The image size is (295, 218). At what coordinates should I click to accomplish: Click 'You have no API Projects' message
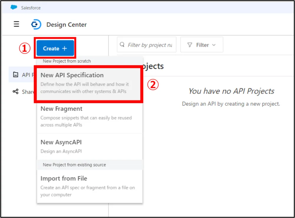231,91
